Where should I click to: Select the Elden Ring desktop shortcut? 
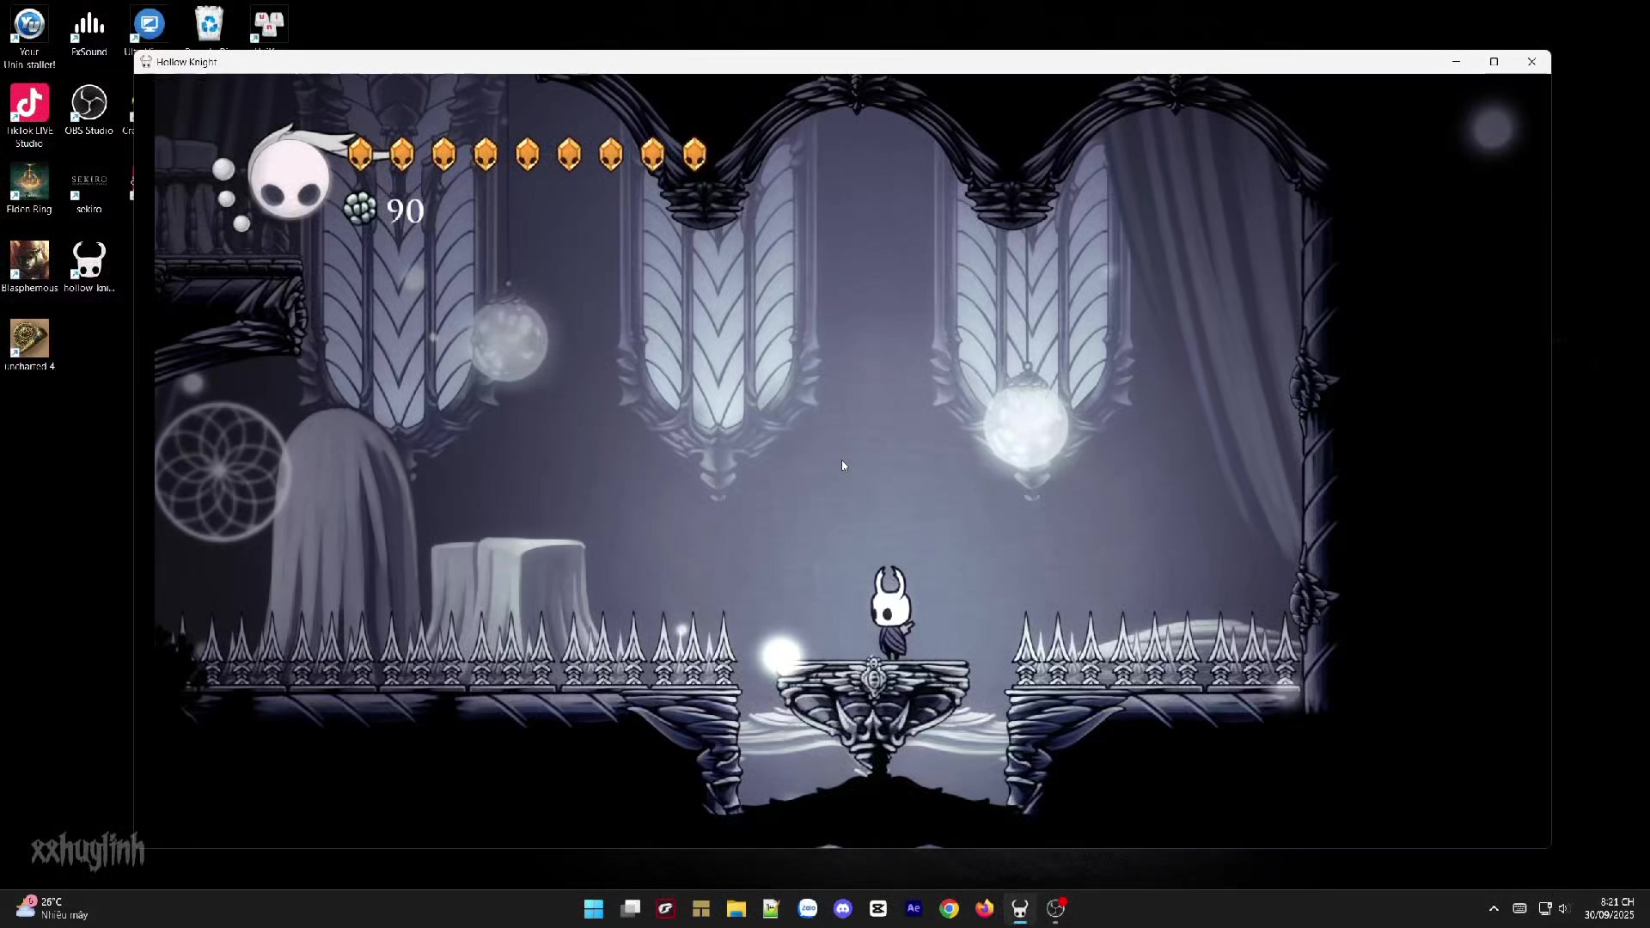tap(29, 188)
